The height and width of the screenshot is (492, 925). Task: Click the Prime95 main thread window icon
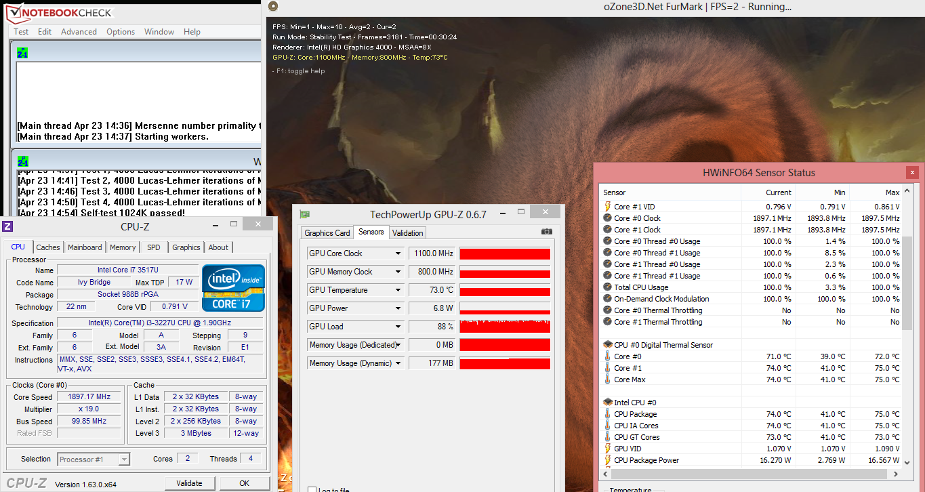pyautogui.click(x=23, y=52)
